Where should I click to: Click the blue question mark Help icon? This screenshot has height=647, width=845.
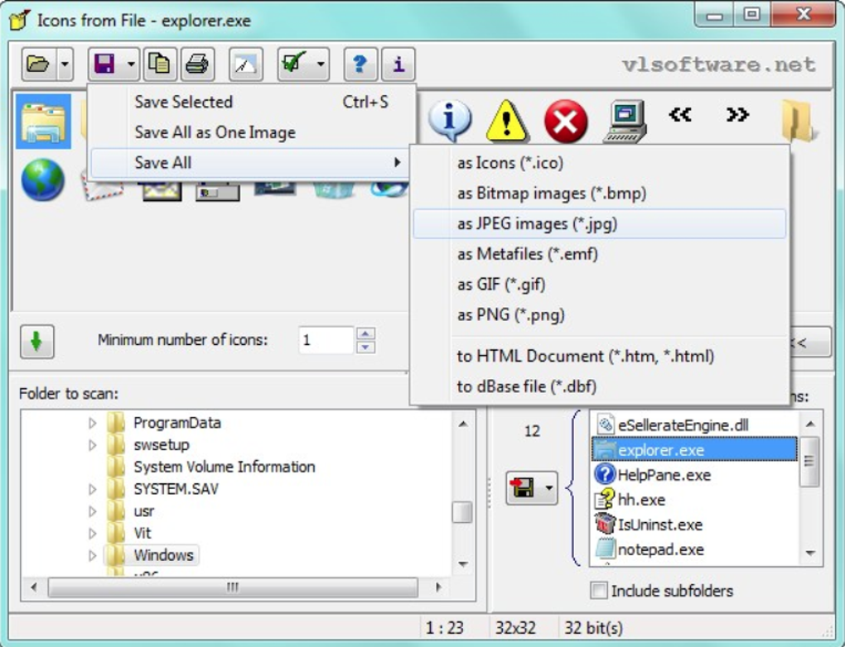click(360, 64)
